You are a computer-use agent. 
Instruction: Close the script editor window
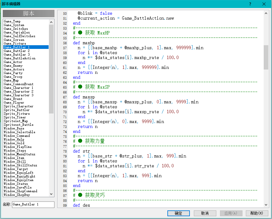(264, 4)
